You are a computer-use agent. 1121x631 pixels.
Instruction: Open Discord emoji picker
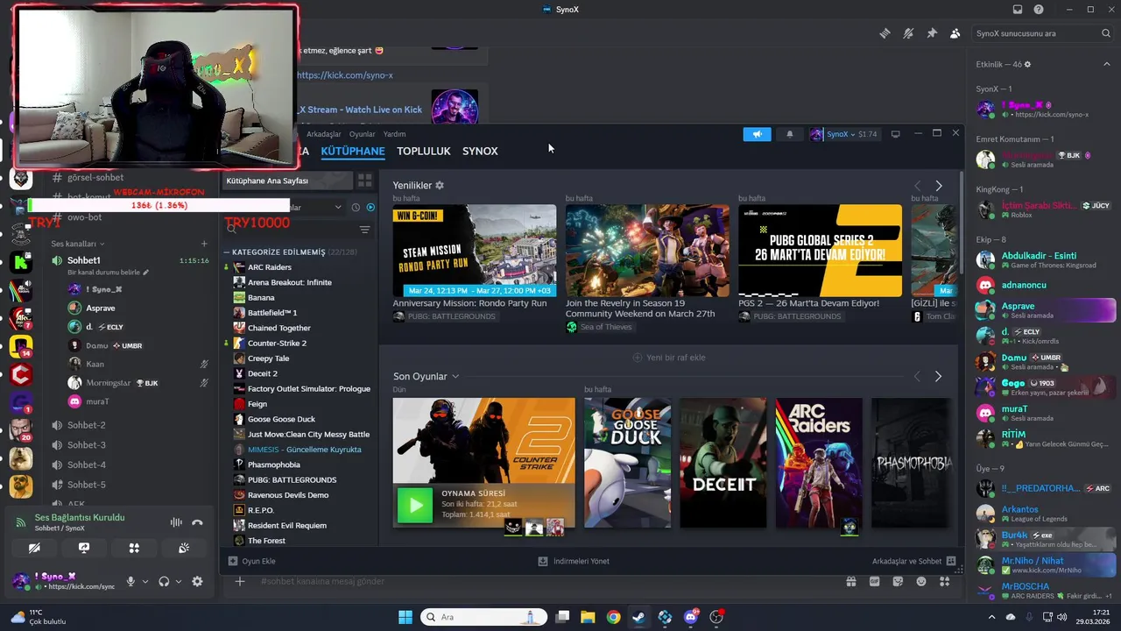pyautogui.click(x=920, y=581)
